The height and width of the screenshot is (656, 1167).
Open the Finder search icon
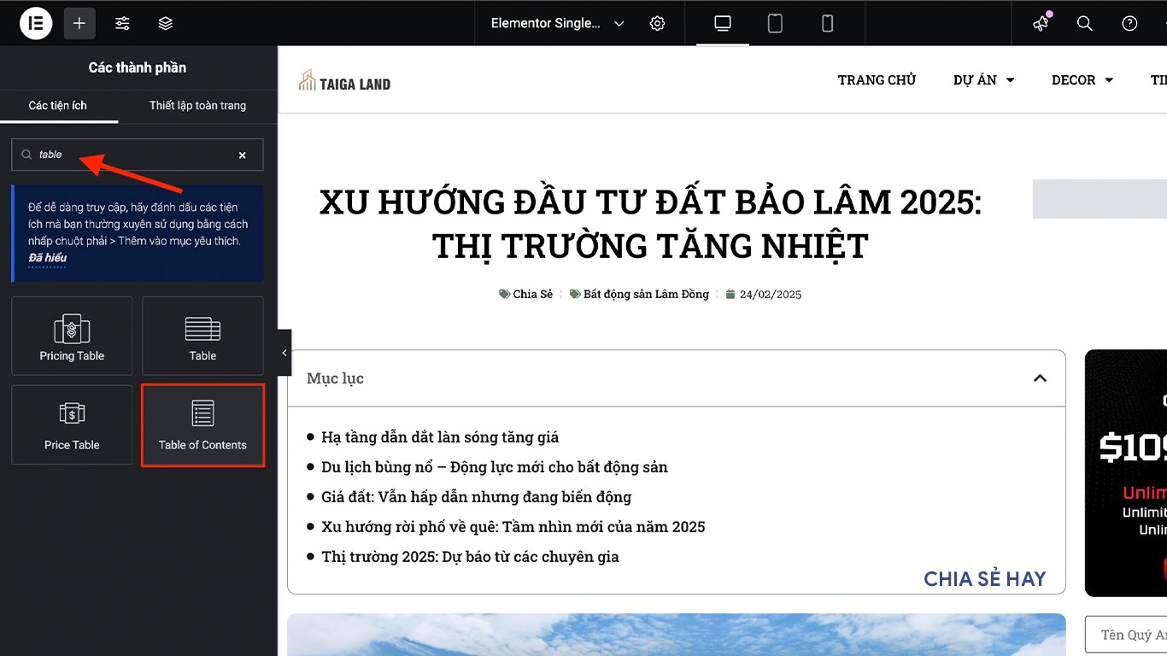1084,23
